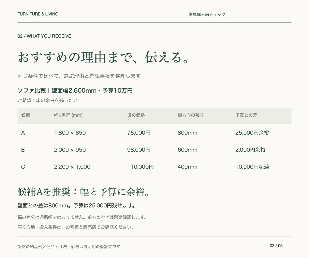Click the cell 2,000 × 950

pyautogui.click(x=70, y=150)
